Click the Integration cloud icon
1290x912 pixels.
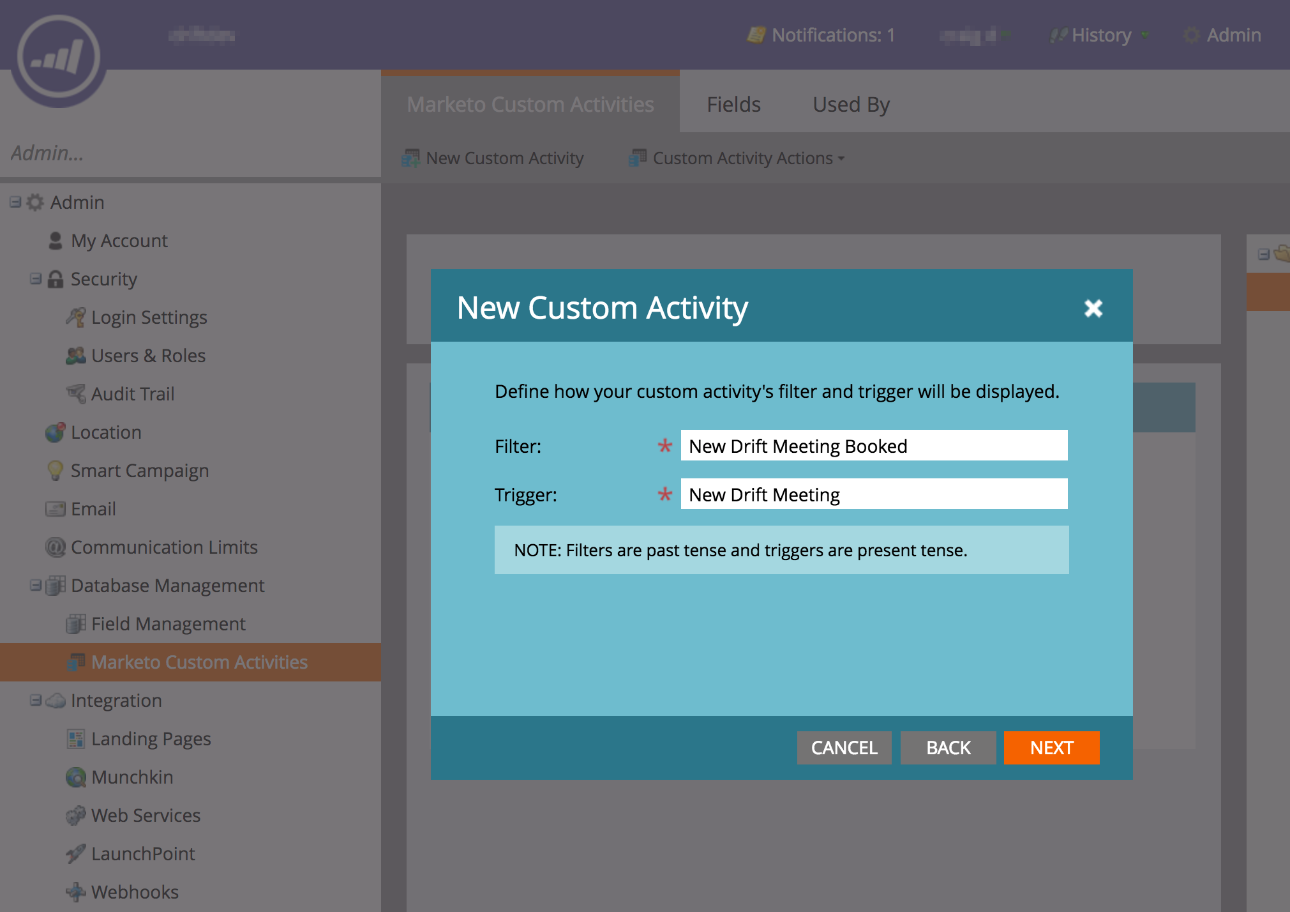[x=56, y=701]
